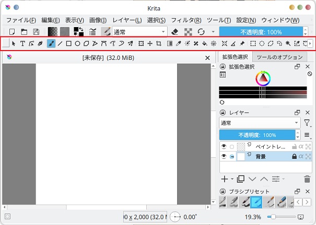
Task: Activate the Crop tool
Action: click(159, 44)
